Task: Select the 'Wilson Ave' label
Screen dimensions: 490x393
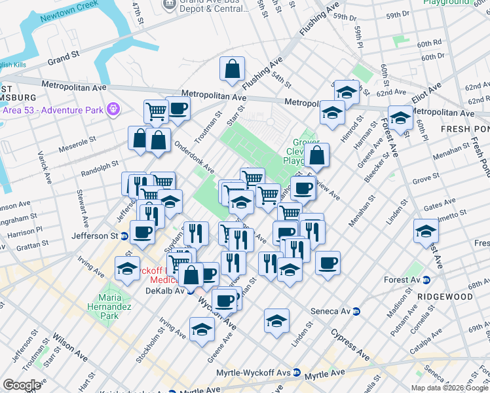Action: tap(70, 347)
